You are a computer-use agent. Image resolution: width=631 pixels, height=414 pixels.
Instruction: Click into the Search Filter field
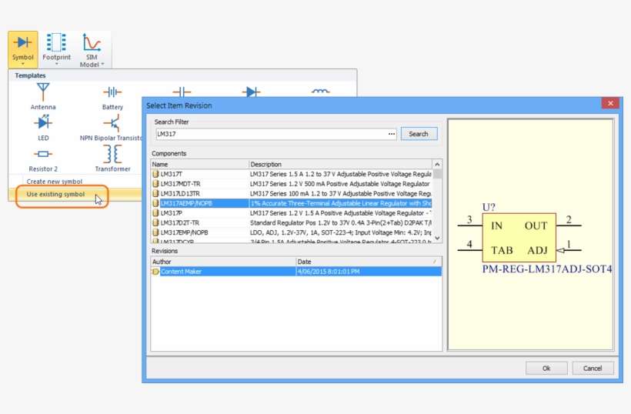(x=271, y=134)
